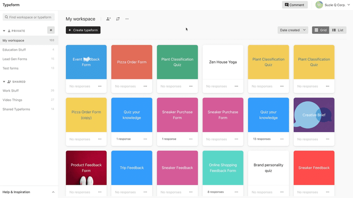This screenshot has width=353, height=198.
Task: Open the Brand personality quiz thumbnail
Action: [x=268, y=168]
